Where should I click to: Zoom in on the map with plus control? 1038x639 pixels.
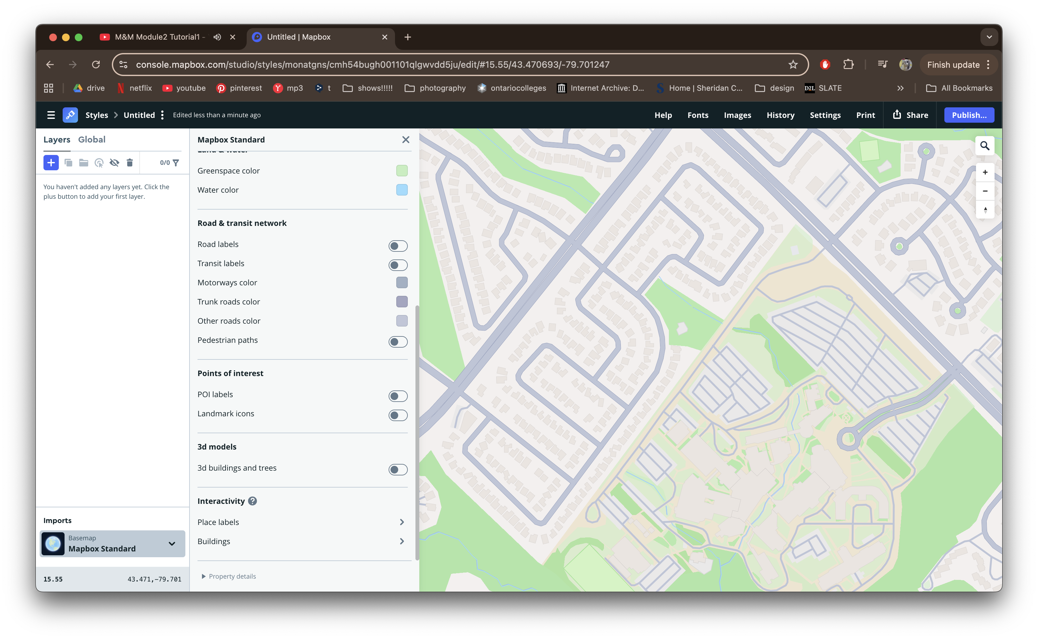point(985,172)
